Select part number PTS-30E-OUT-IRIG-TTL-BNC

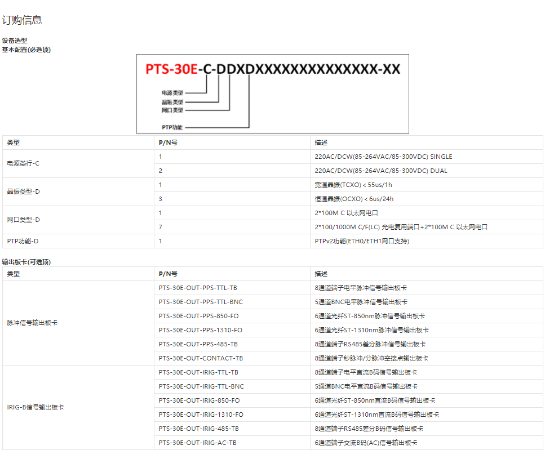pos(201,386)
